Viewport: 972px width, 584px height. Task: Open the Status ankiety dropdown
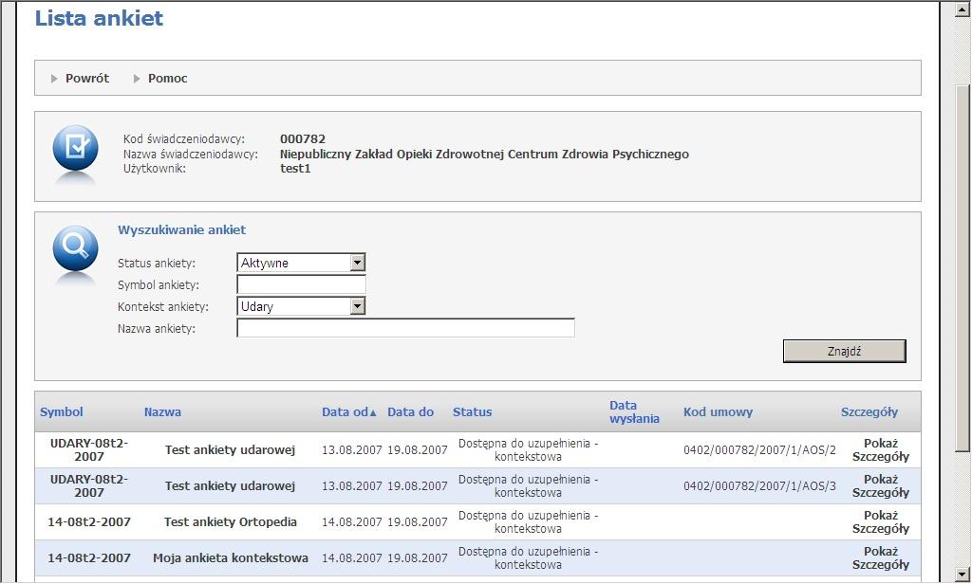(301, 263)
